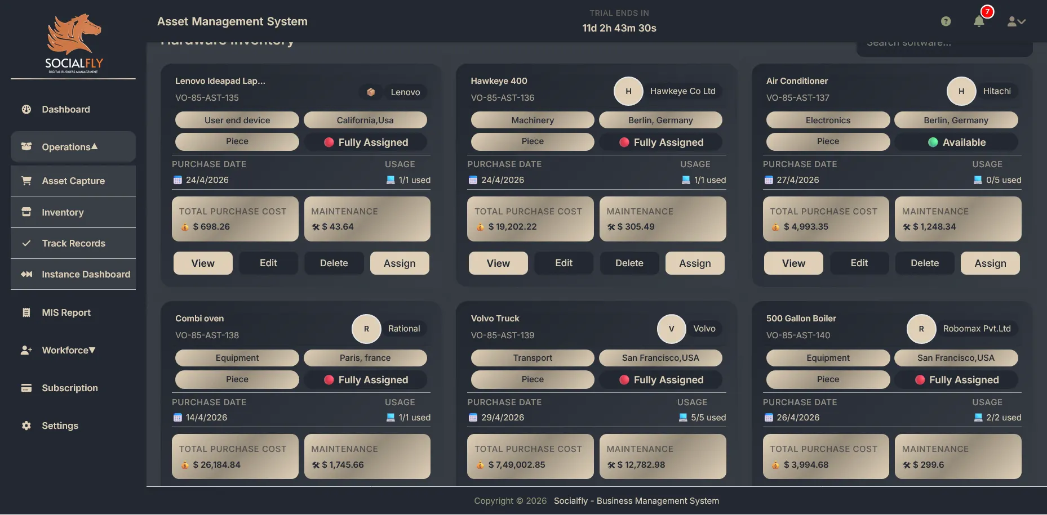Click the trial countdown timer
Screen dimensions: 1047x515
[619, 28]
